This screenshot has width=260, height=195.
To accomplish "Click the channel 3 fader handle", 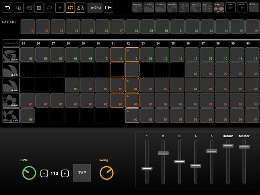I will [x=179, y=162].
